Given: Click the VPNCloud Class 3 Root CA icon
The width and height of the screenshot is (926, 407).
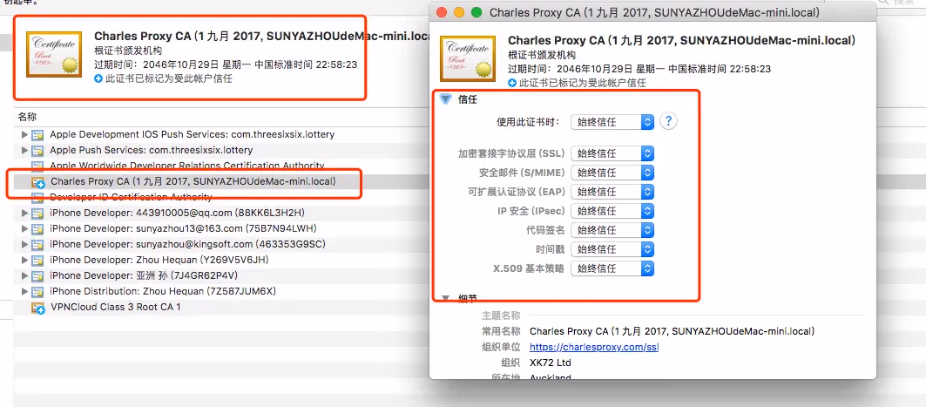Looking at the screenshot, I should [38, 308].
